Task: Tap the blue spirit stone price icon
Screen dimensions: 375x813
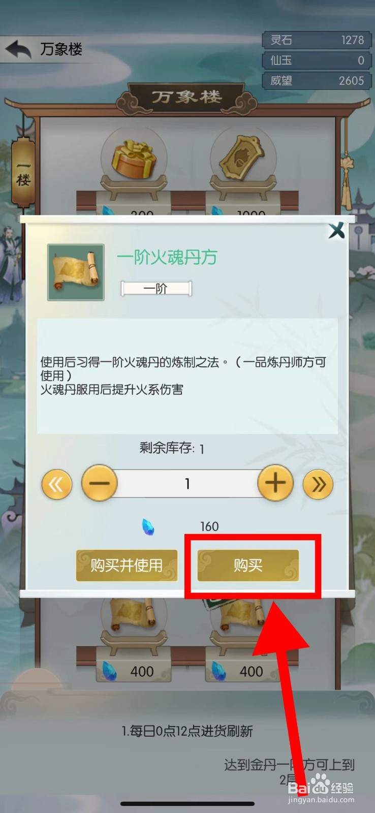Action: [x=148, y=527]
